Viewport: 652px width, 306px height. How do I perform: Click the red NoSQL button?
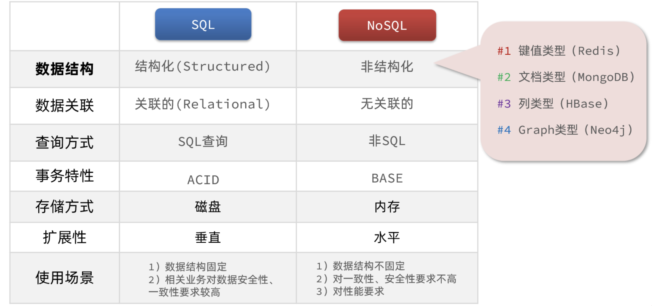[x=387, y=25]
